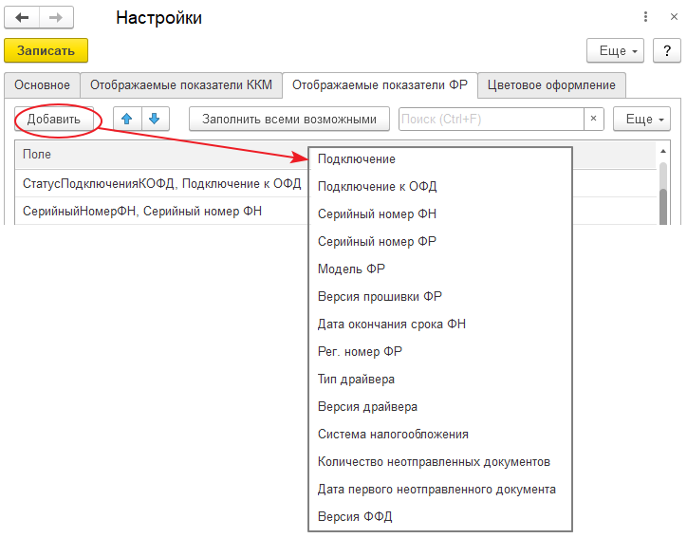Open the Цветовое оформление tab
Image resolution: width=687 pixels, height=538 pixels.
point(551,84)
